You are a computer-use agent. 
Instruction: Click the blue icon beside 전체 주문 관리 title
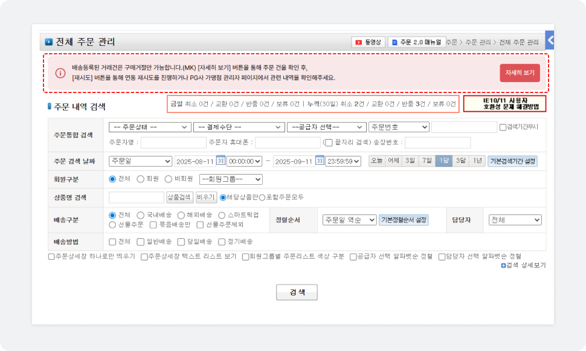click(49, 42)
